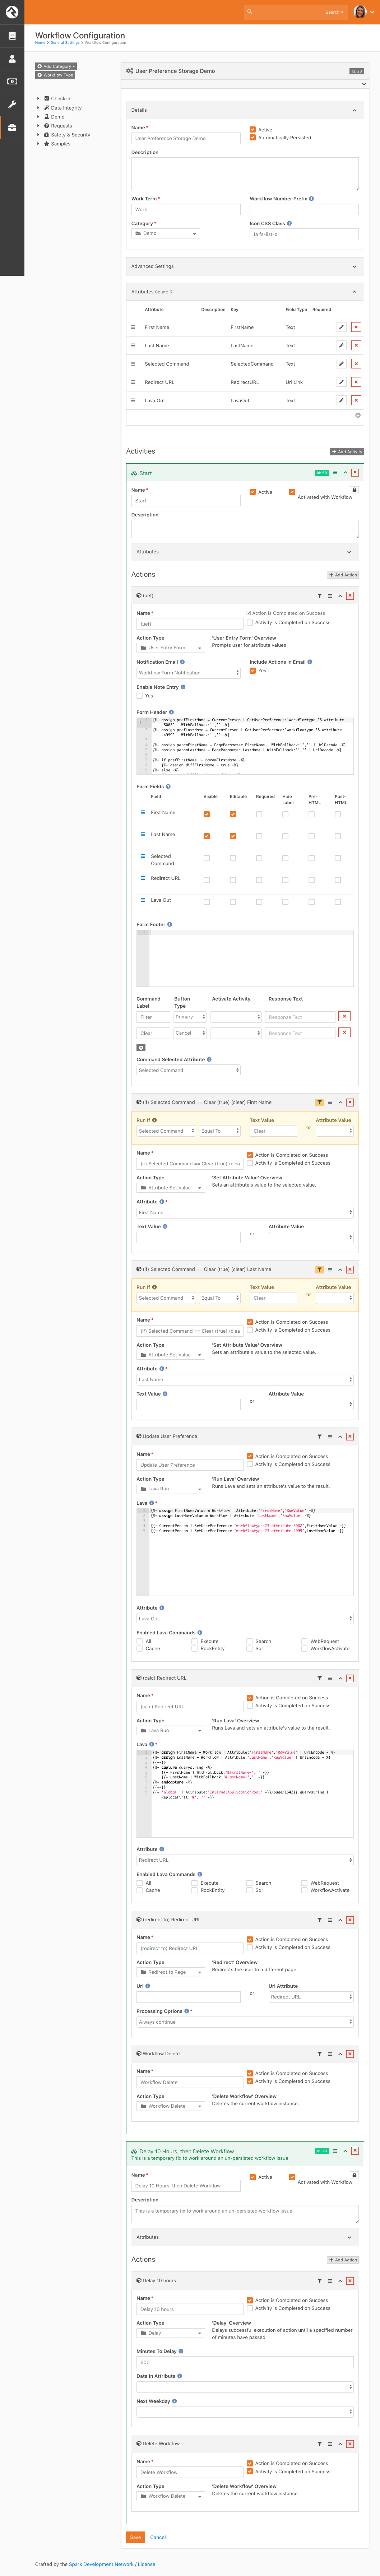Reorder handle for First Name attribute

(133, 327)
